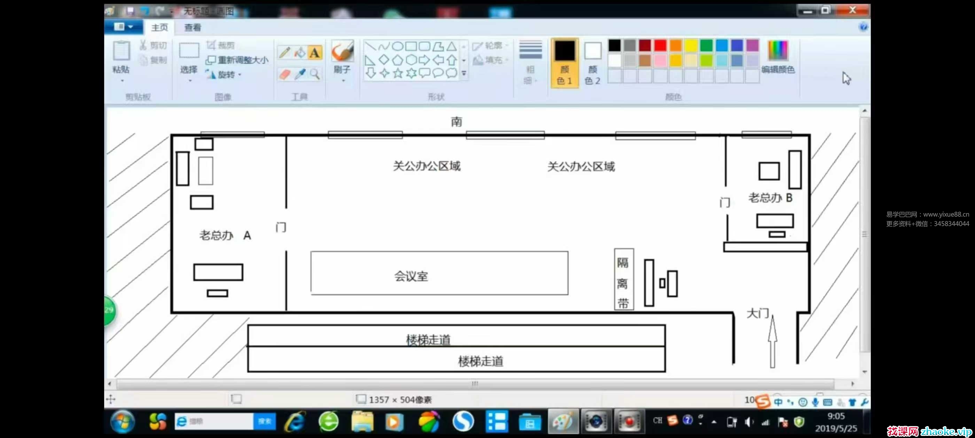Select the Eraser tool
Image resolution: width=975 pixels, height=438 pixels.
pyautogui.click(x=284, y=74)
